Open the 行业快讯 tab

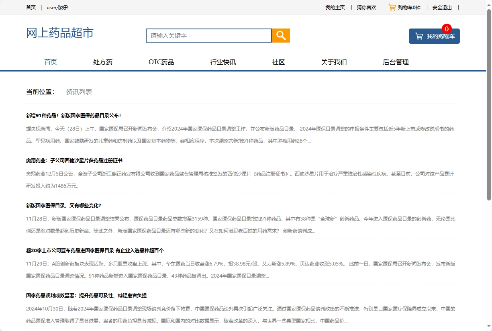pos(223,62)
